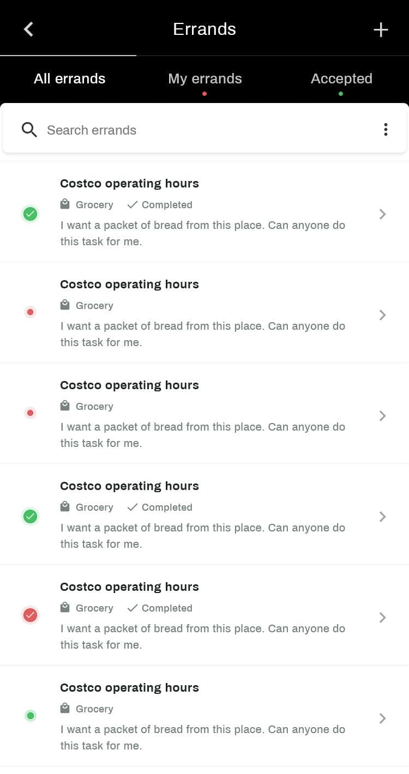
Task: Switch to the Accepted tab
Action: coord(341,79)
